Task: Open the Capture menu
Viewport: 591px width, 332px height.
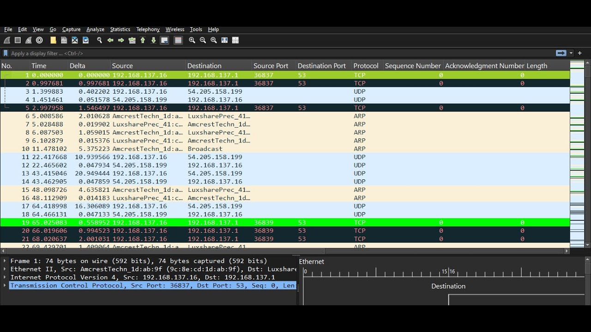Action: pos(71,30)
